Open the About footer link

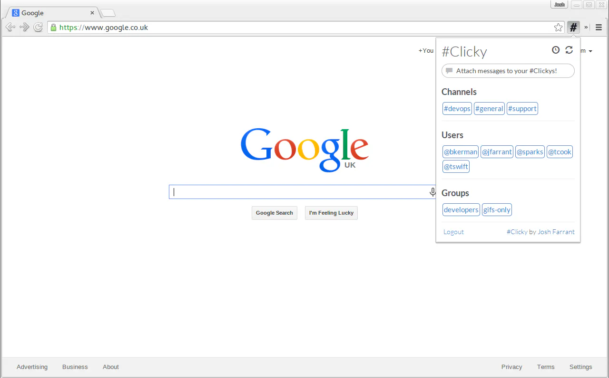click(111, 367)
